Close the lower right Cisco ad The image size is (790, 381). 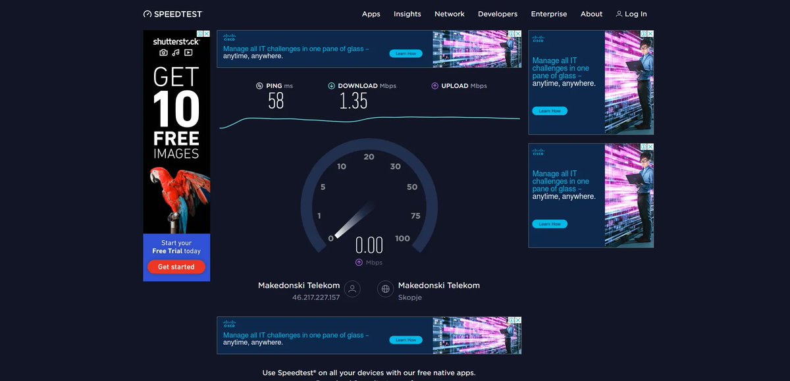pyautogui.click(x=650, y=147)
